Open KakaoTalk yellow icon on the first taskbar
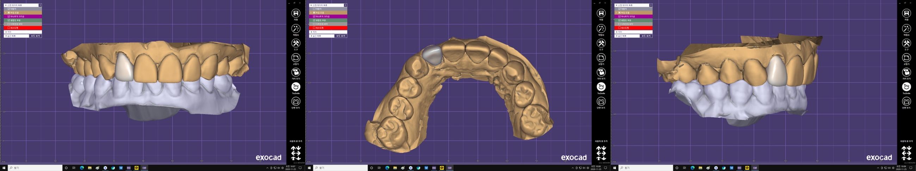The image size is (916, 171). (x=137, y=168)
